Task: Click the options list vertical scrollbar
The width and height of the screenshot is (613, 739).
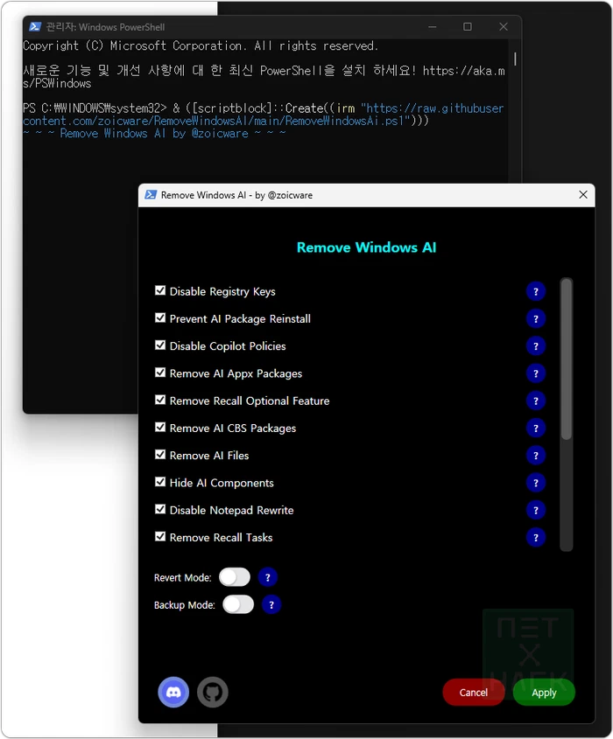Action: (x=566, y=359)
